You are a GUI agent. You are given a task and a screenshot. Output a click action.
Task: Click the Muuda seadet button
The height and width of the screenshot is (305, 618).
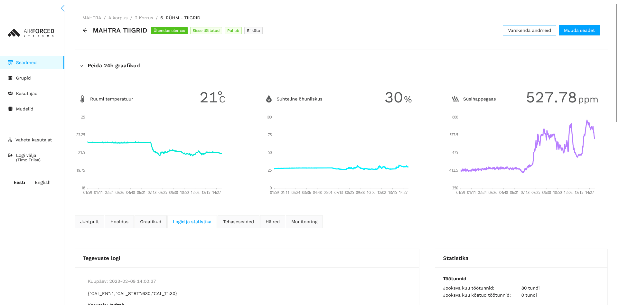pyautogui.click(x=579, y=30)
